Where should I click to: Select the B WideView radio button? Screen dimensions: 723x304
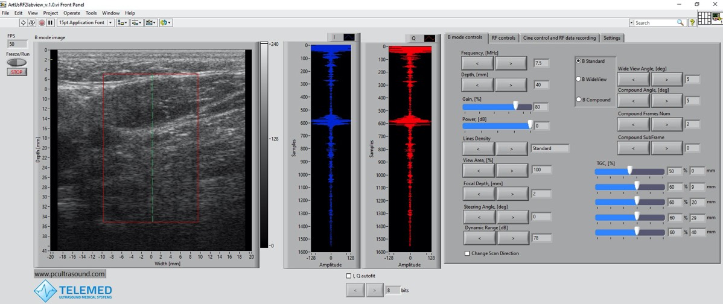(578, 79)
